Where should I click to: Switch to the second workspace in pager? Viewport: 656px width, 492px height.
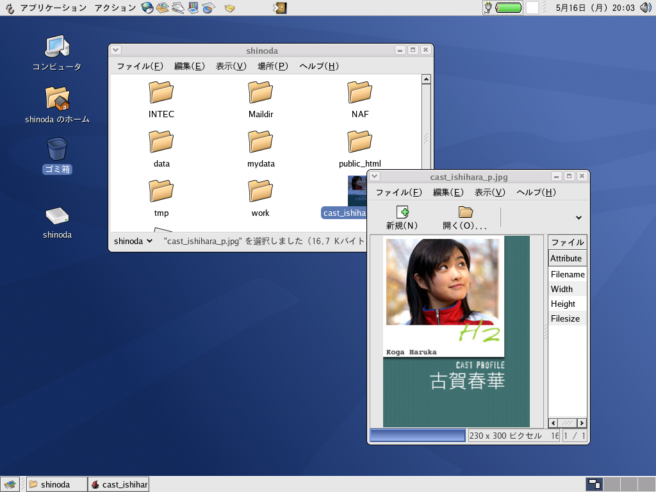coord(612,484)
